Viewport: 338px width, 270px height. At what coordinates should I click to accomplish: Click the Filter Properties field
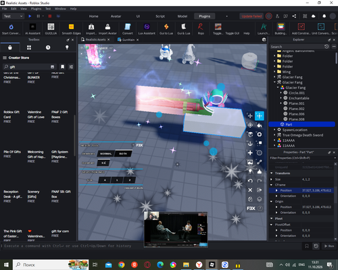pyautogui.click(x=301, y=158)
